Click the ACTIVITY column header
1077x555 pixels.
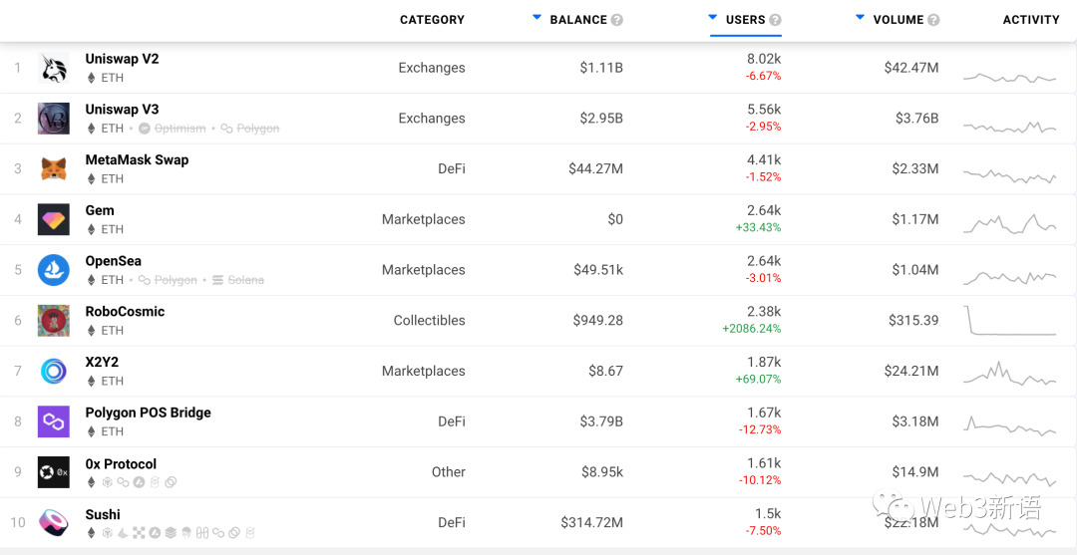[1031, 20]
